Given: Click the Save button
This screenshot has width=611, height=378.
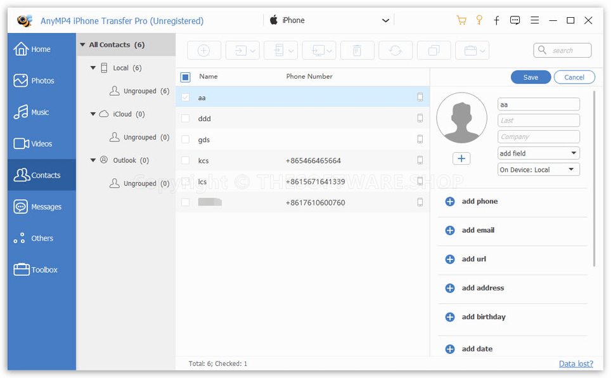Looking at the screenshot, I should pyautogui.click(x=531, y=77).
